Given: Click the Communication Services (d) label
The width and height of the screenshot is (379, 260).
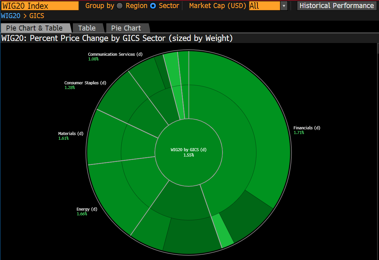Looking at the screenshot, I should 115,54.
